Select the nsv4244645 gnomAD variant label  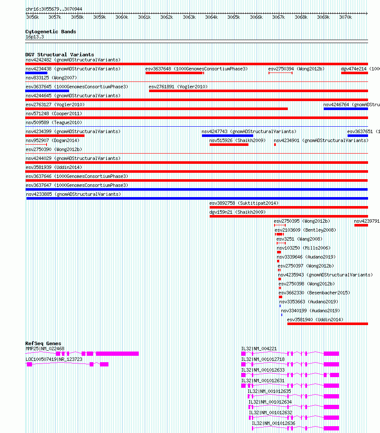(73, 96)
